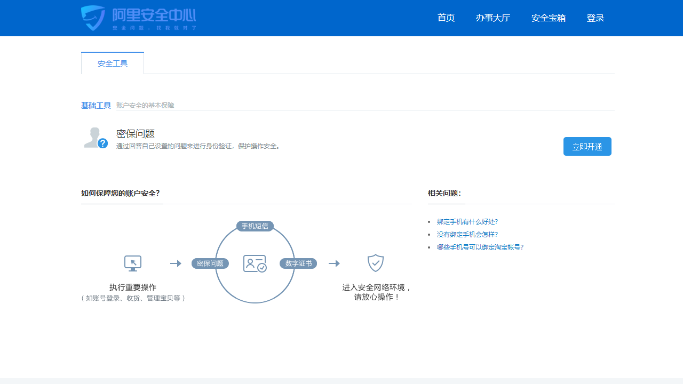Click the ID card verification icon in circle
The width and height of the screenshot is (683, 384).
255,263
